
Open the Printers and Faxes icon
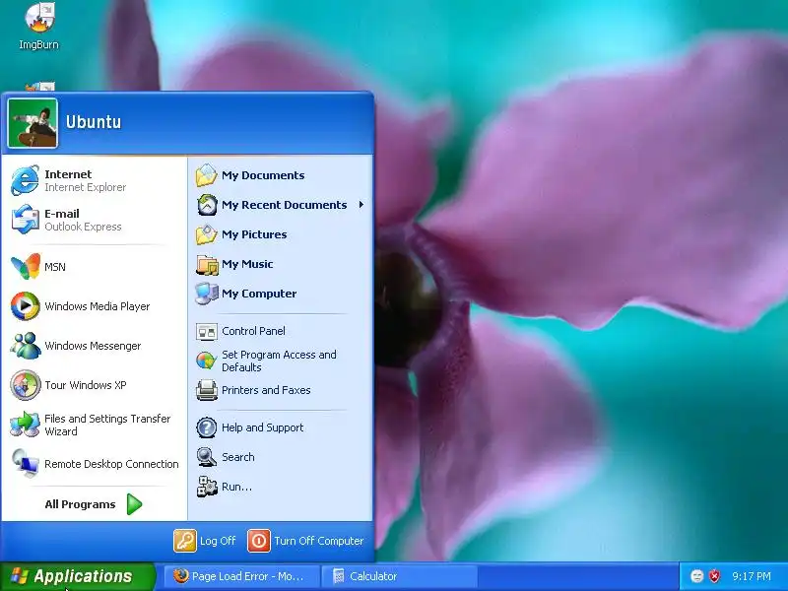(x=207, y=390)
